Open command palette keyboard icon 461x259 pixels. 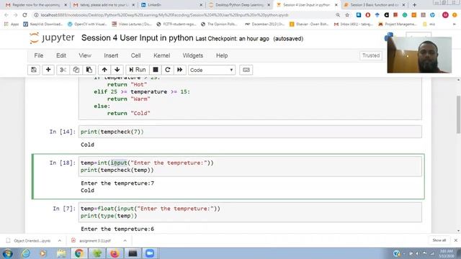tap(246, 70)
